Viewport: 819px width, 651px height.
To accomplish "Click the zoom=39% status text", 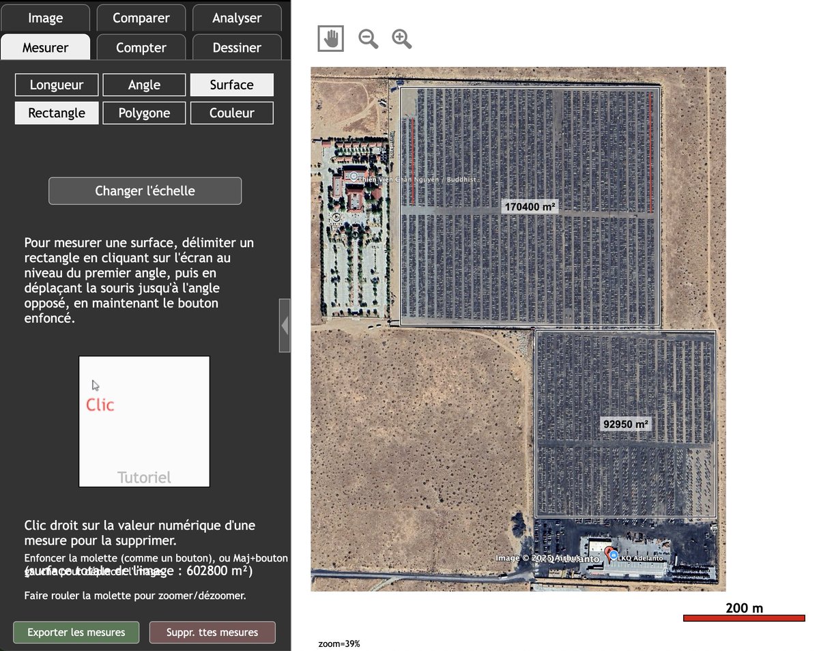I will 339,643.
